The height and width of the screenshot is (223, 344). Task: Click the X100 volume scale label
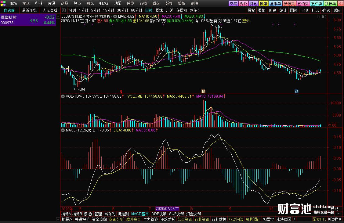(332, 125)
